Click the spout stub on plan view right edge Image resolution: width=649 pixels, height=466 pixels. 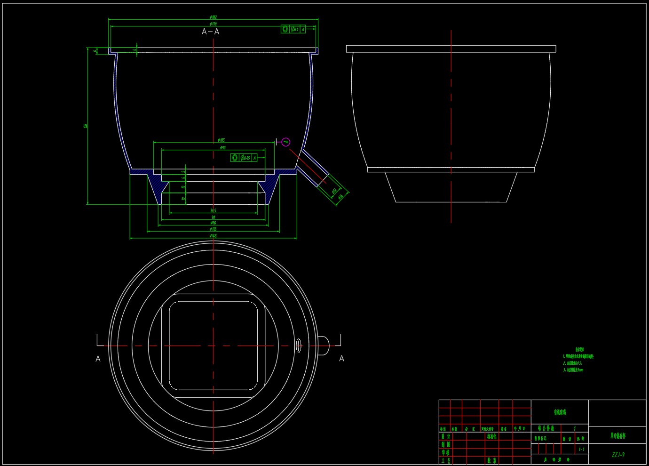click(x=324, y=346)
